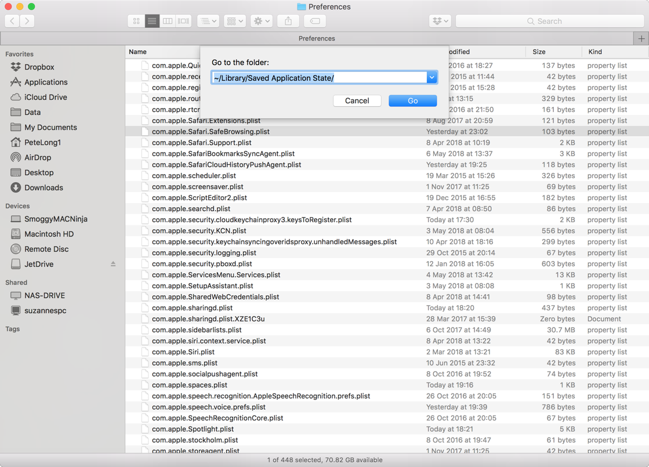Select com.apple.Safari.Support.plist

(x=387, y=142)
